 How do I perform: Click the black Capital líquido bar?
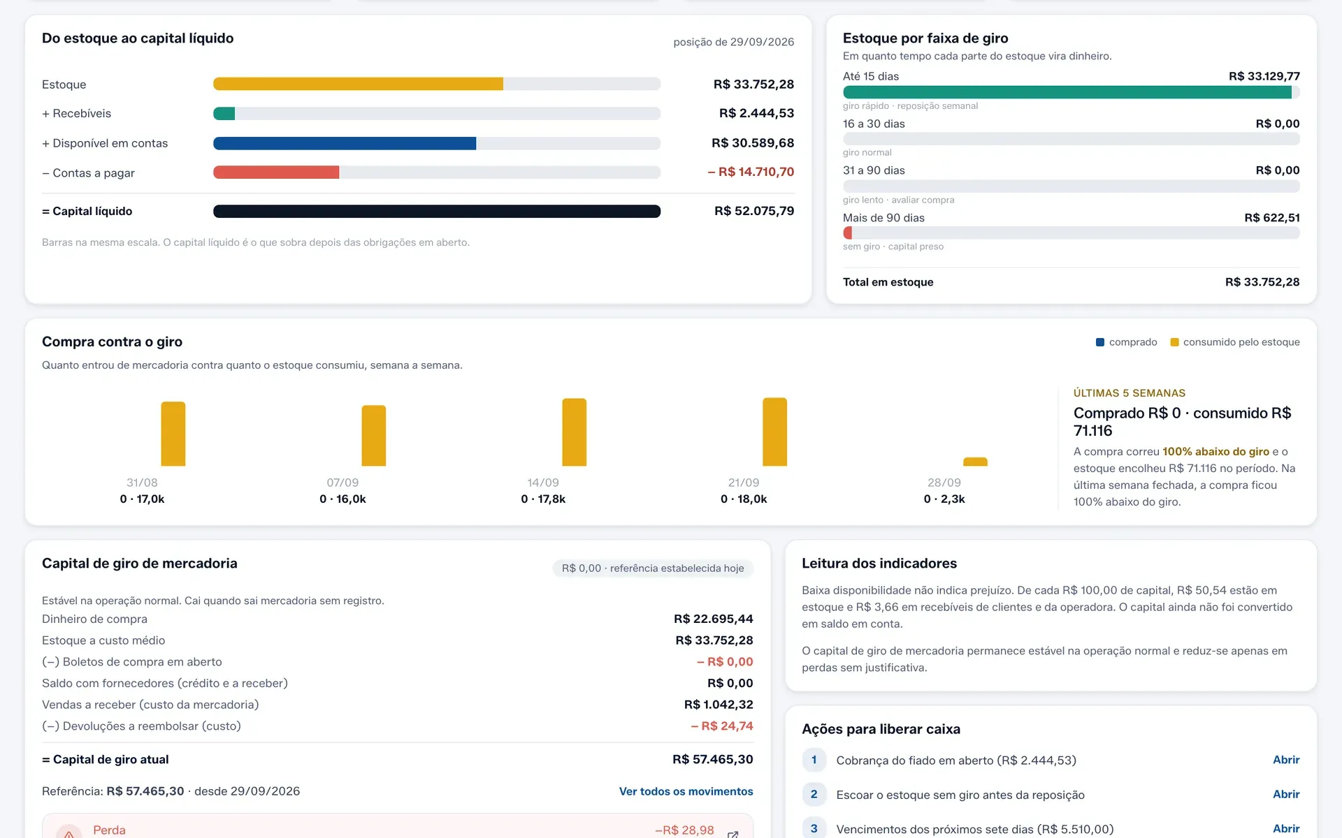click(437, 211)
